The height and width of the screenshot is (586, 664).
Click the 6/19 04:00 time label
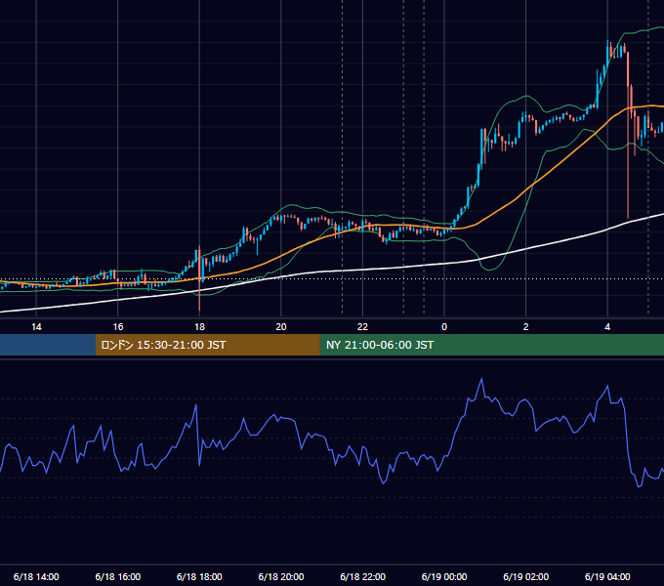click(607, 576)
